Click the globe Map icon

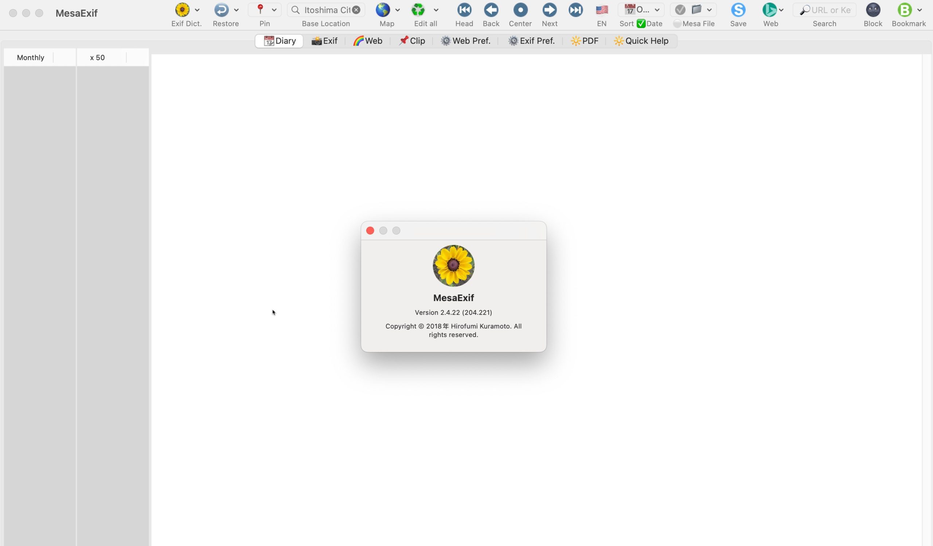[x=383, y=10]
